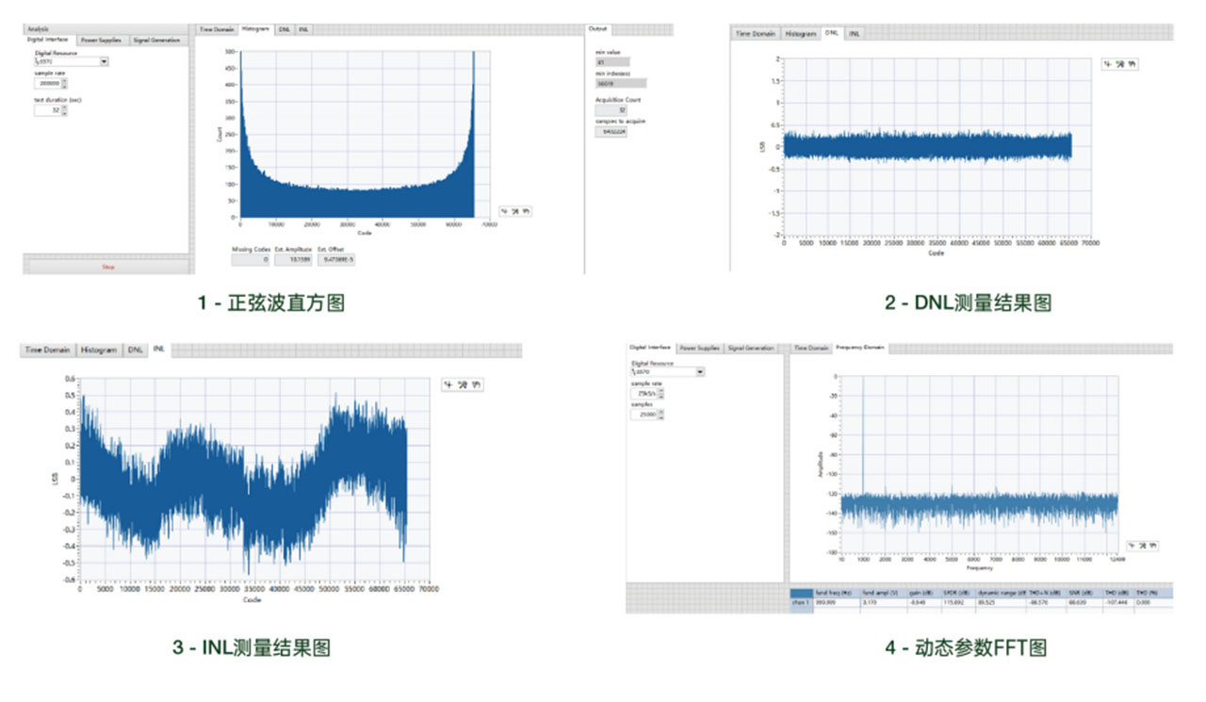1206x702 pixels.
Task: Open Time Domain tab in INL window
Action: point(48,350)
